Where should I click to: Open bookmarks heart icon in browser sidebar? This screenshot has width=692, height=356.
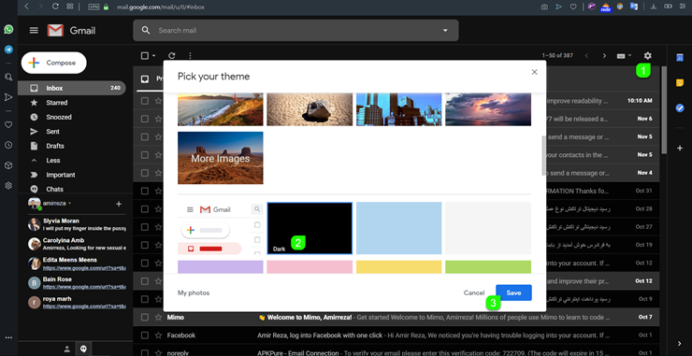(8, 125)
